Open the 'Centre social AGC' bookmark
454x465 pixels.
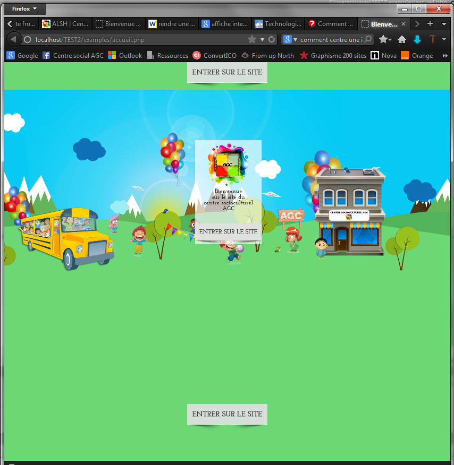[x=73, y=56]
